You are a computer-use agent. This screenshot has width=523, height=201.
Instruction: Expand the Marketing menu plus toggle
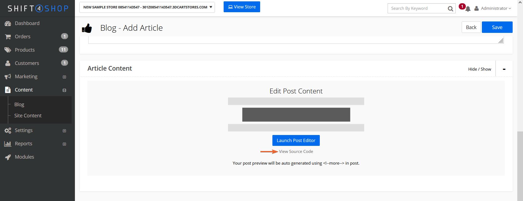point(64,77)
